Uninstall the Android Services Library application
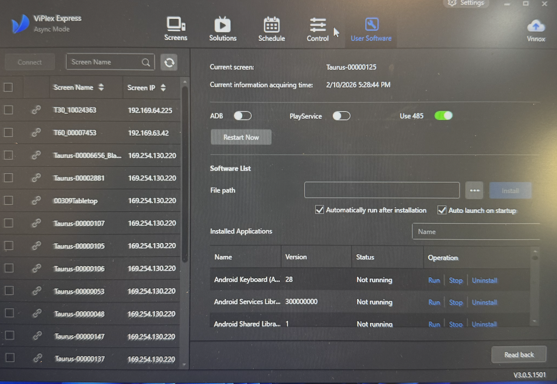The width and height of the screenshot is (557, 384). 485,302
